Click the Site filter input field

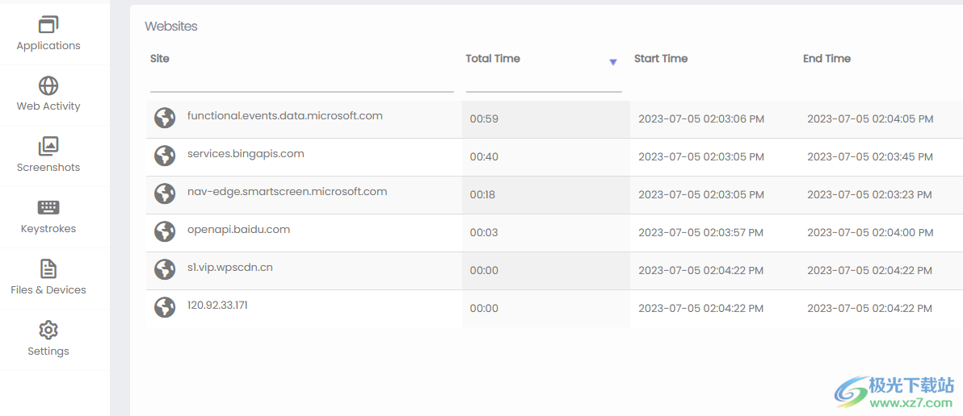301,82
